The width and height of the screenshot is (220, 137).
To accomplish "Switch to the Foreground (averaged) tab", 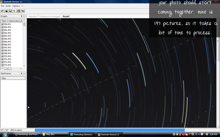I will (50, 16).
